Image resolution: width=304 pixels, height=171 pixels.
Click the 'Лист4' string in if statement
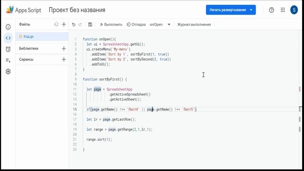[x=133, y=109]
